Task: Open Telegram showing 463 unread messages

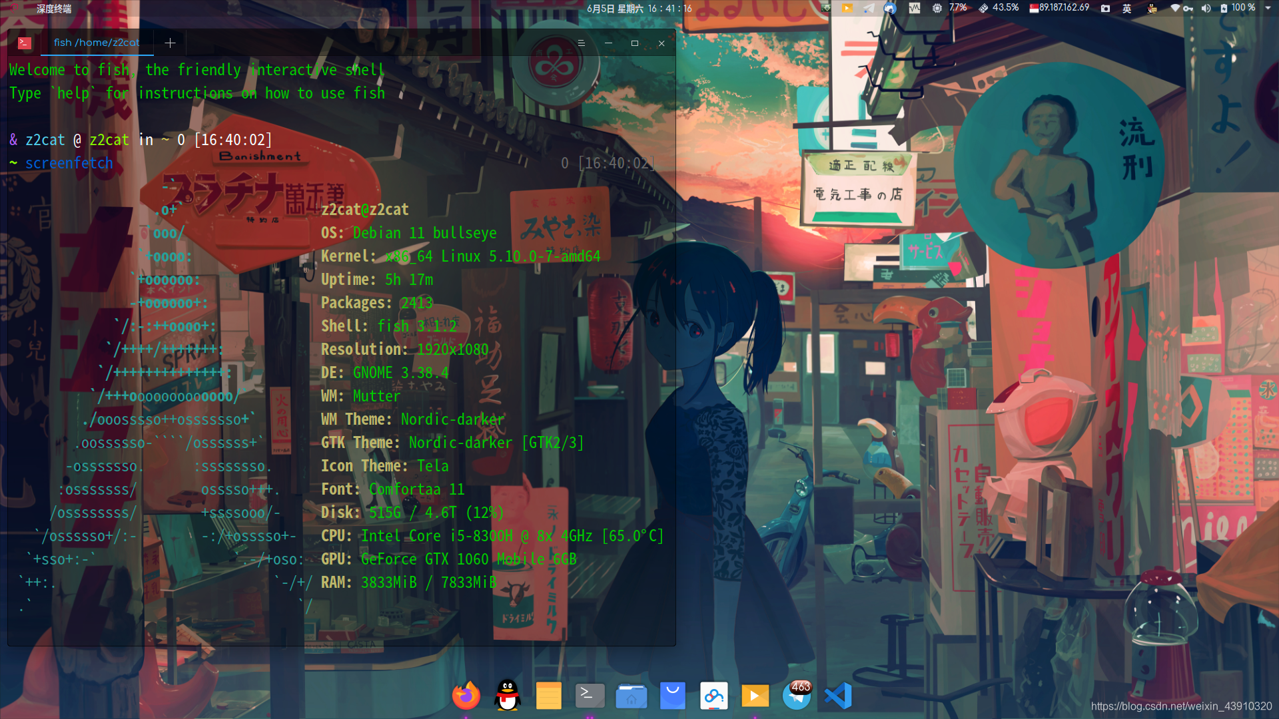Action: click(797, 695)
